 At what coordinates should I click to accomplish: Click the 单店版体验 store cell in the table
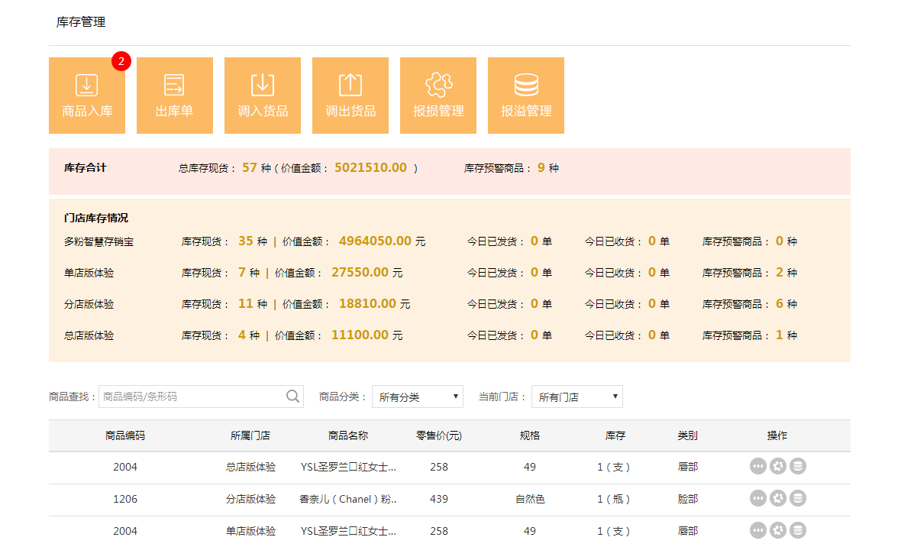[x=250, y=532]
